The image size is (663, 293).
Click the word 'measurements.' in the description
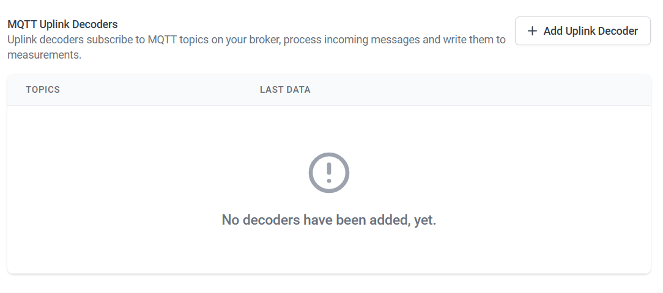(44, 55)
